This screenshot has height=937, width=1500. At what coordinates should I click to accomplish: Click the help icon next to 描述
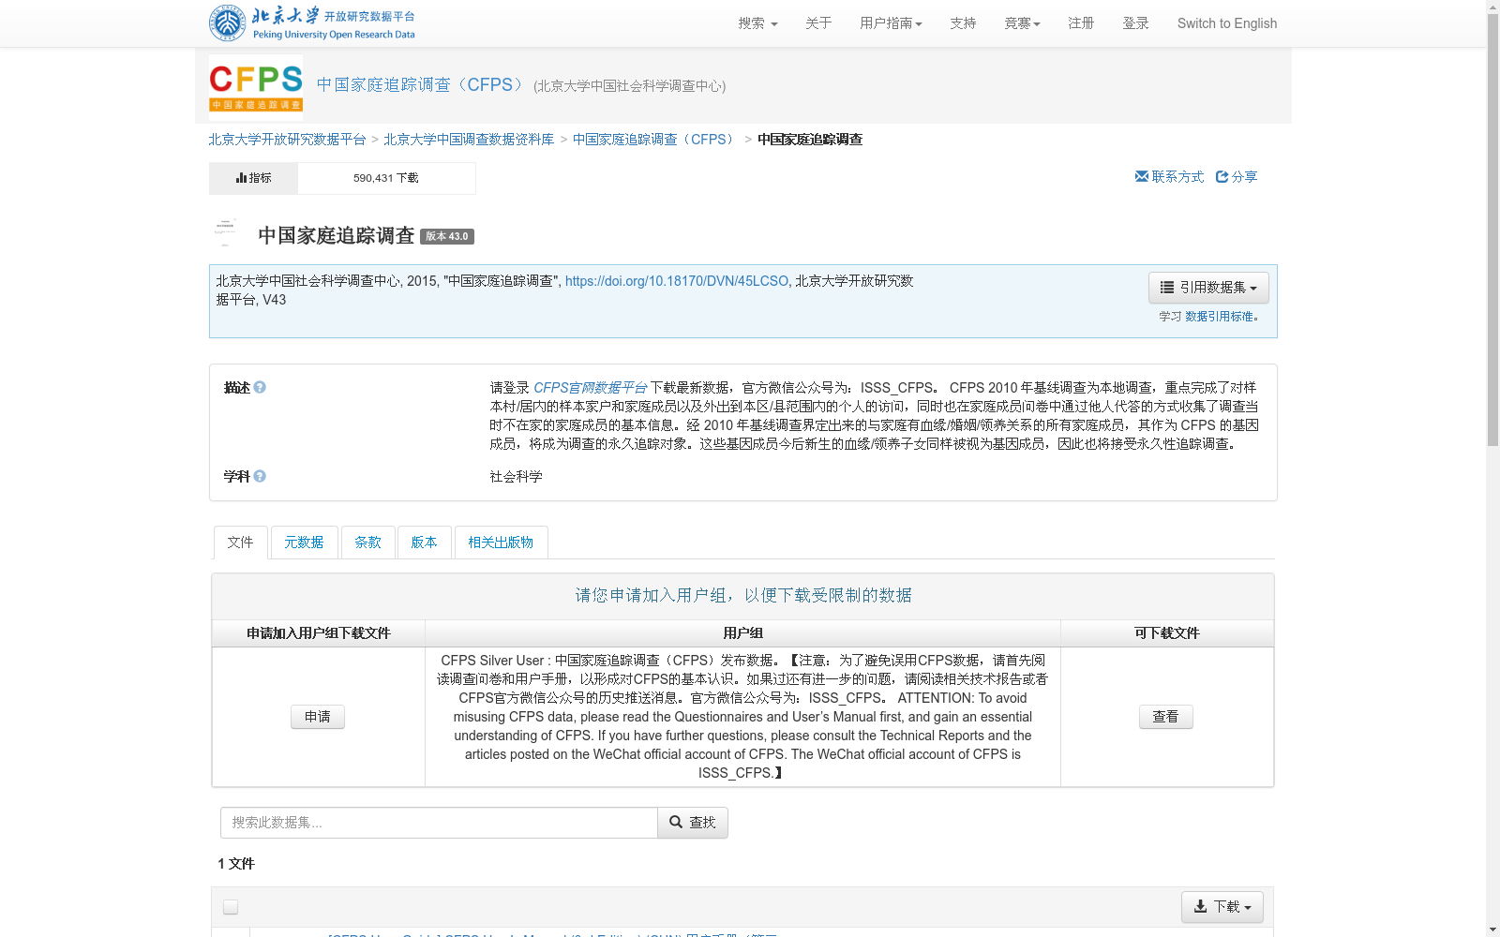coord(260,387)
